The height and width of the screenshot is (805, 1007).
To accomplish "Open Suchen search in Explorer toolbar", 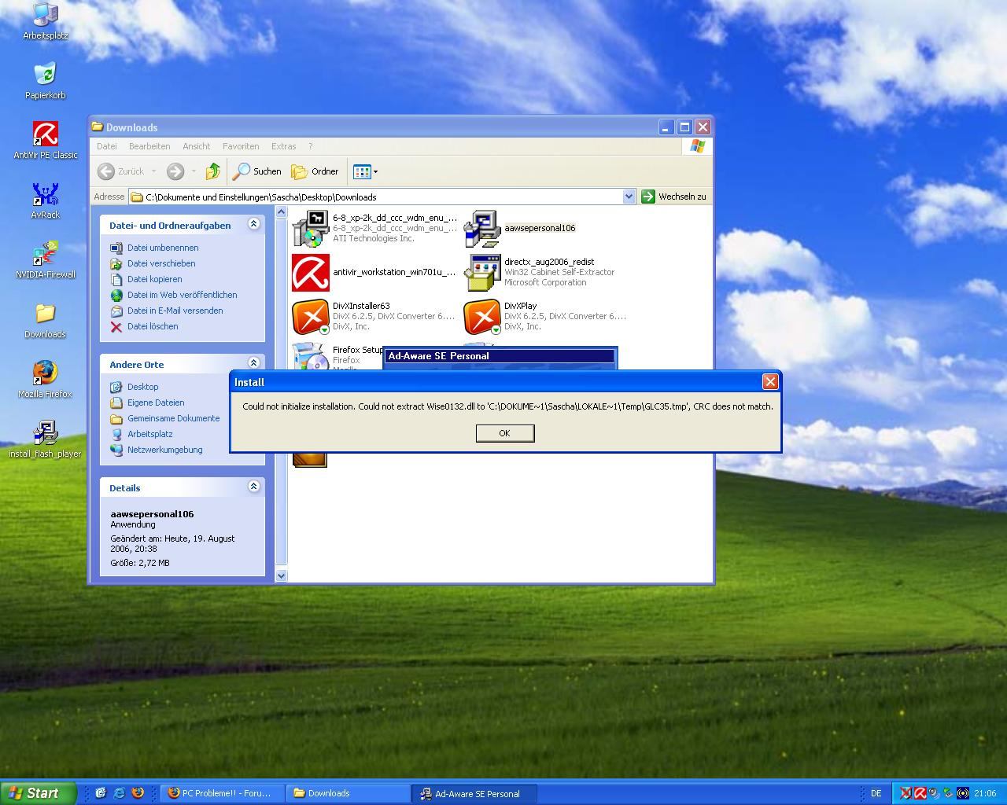I will point(257,171).
